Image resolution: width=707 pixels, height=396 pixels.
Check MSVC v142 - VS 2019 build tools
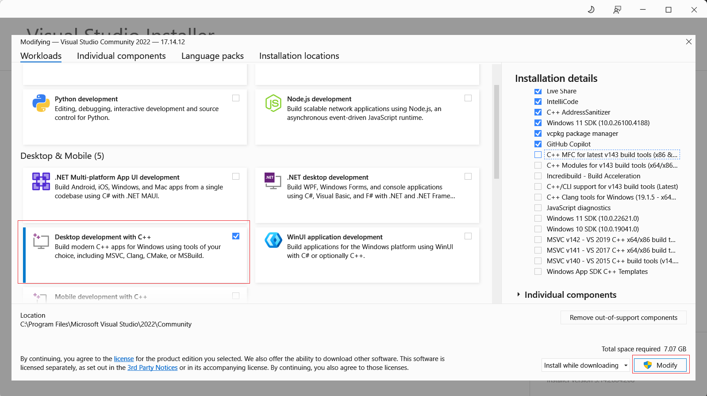point(538,240)
